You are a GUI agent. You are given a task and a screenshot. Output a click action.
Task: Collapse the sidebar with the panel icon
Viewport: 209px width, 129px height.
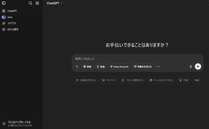pyautogui.click(x=4, y=3)
